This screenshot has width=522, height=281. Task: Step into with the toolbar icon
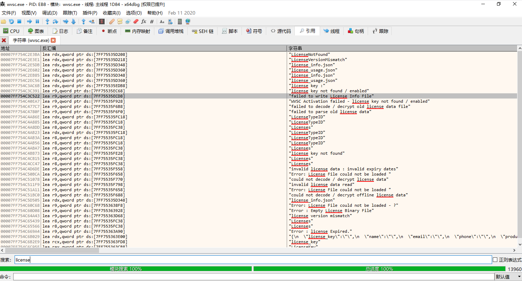pos(47,22)
